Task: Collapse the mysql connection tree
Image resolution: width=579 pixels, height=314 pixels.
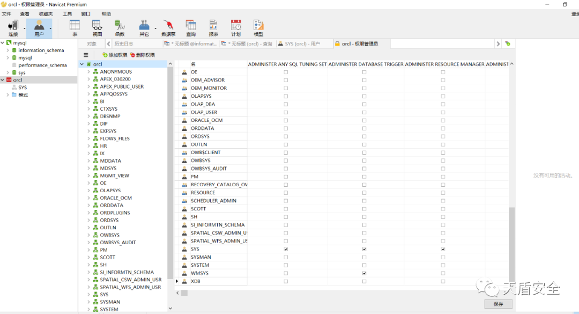Action: pos(3,43)
